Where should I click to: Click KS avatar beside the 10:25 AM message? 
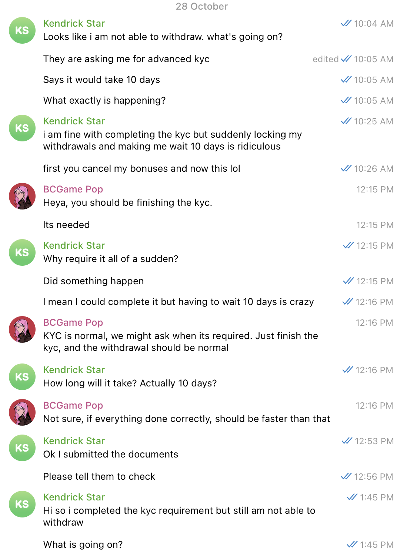(x=22, y=128)
